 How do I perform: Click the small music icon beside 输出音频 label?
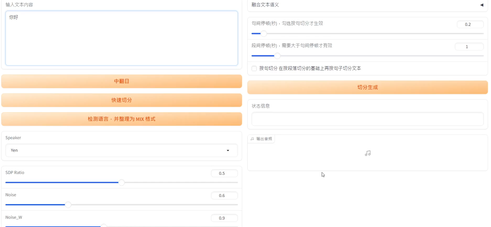click(252, 139)
